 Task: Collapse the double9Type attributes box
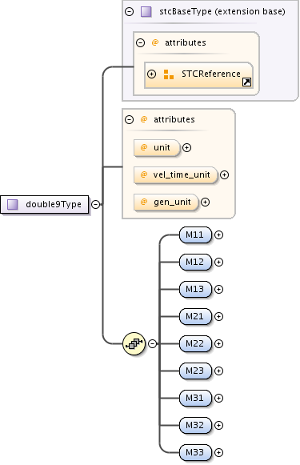click(x=129, y=119)
